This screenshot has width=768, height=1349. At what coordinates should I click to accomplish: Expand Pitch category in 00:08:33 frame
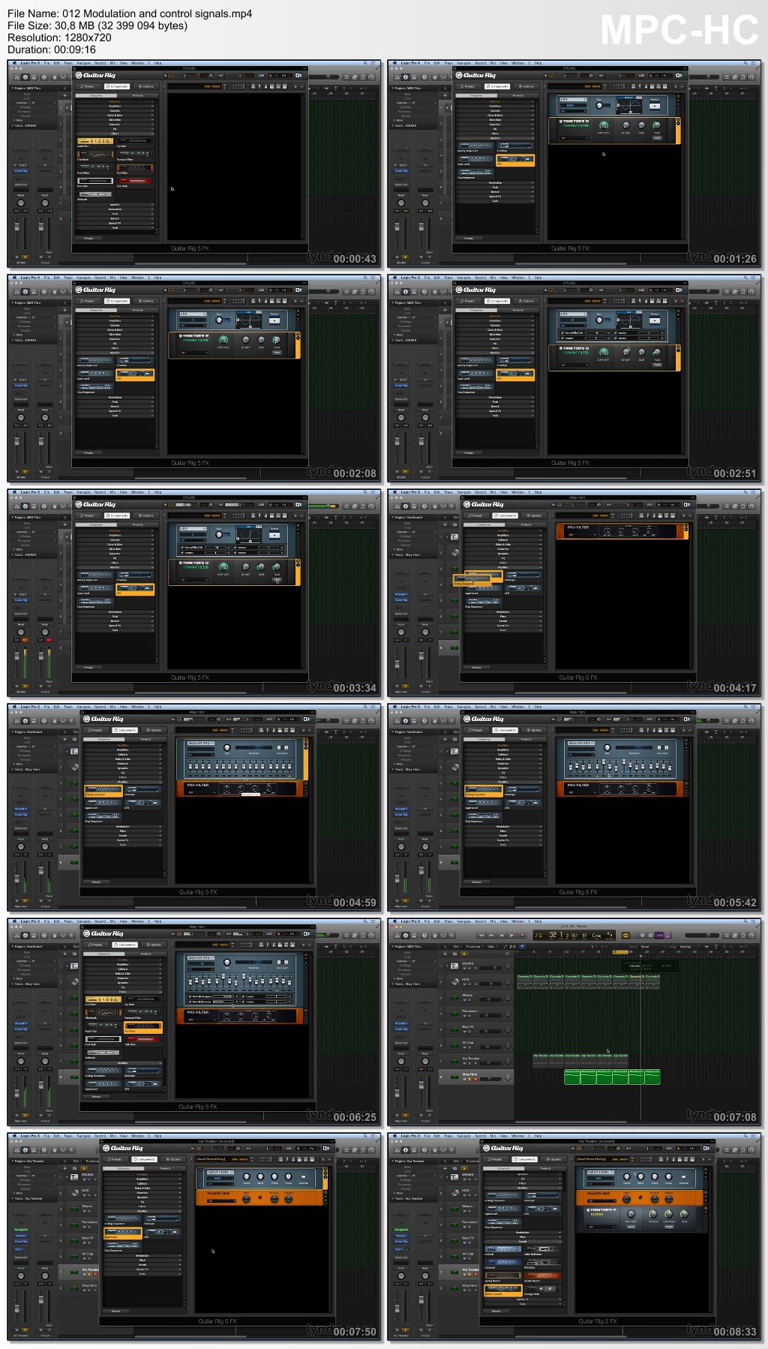(x=523, y=1236)
